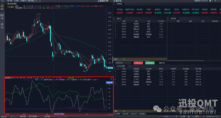
Task: Select the 农业银行 row in the buy list
Action: click(140, 24)
